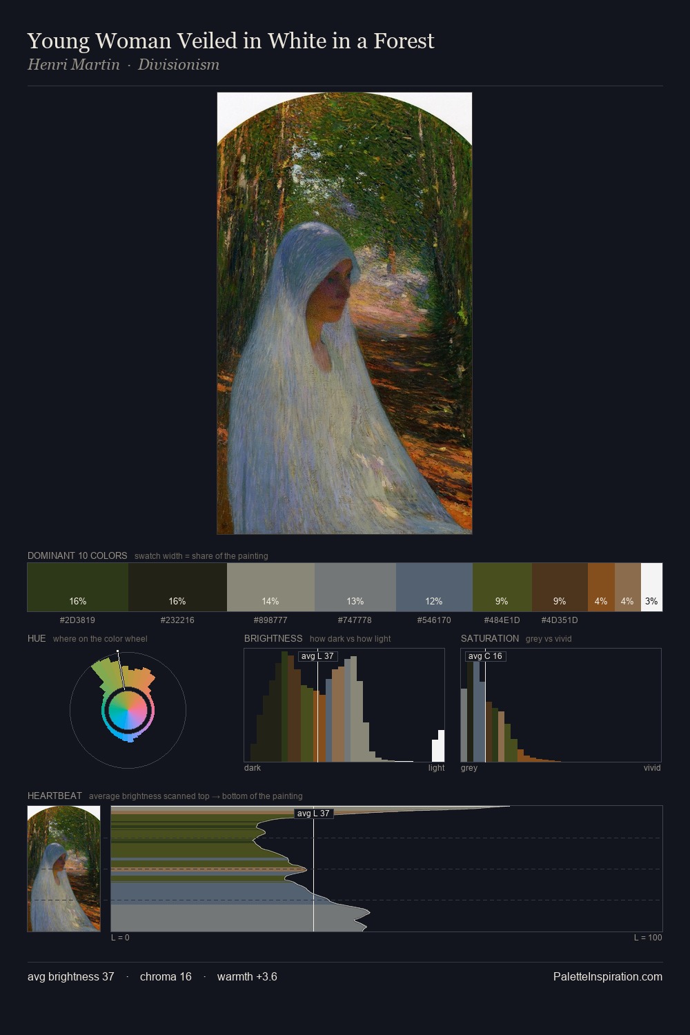Select the orange-brown 4% swatch
This screenshot has width=690, height=1035.
pyautogui.click(x=601, y=587)
